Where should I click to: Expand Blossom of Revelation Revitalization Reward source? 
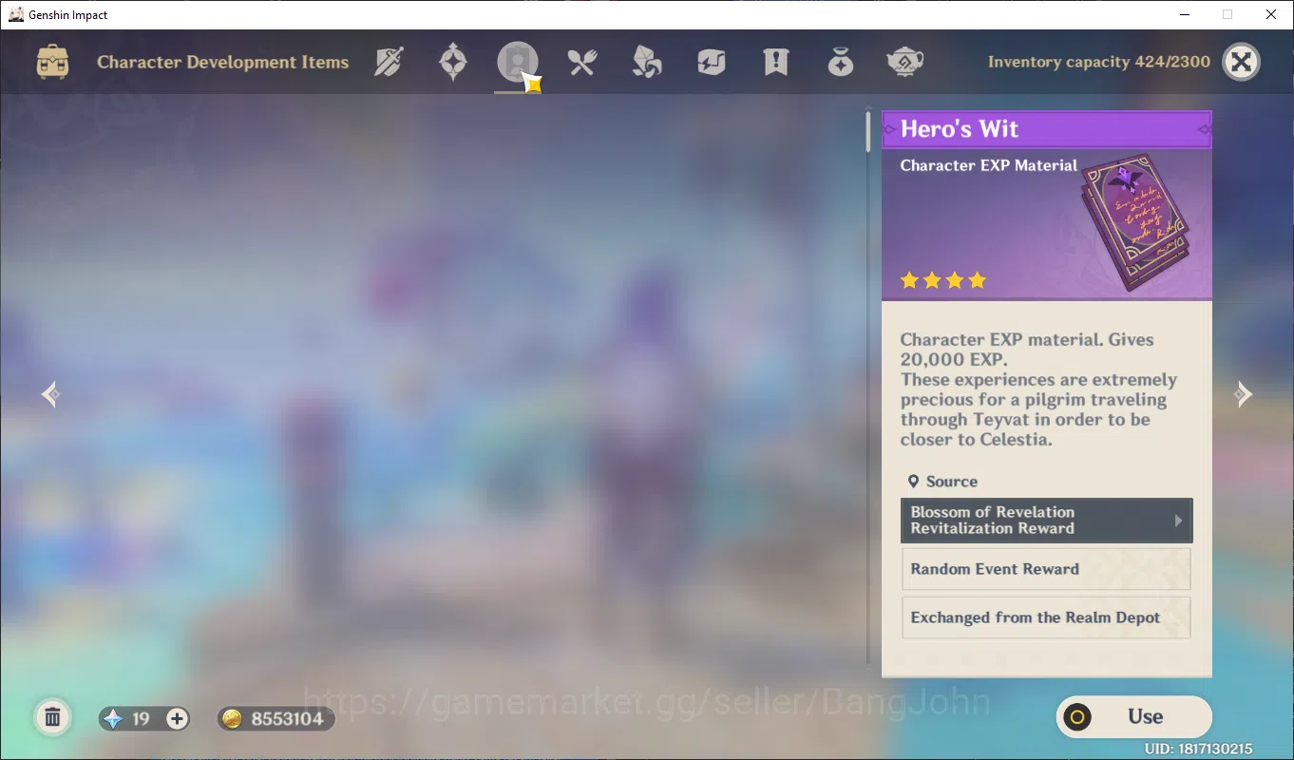tap(1046, 521)
